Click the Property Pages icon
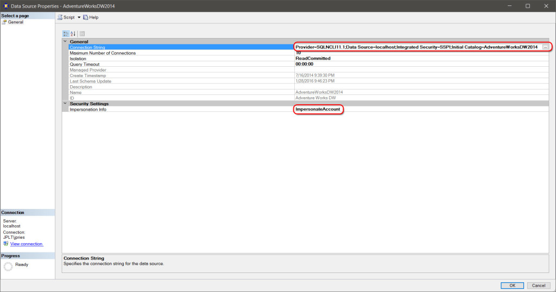The height and width of the screenshot is (292, 556). pos(83,34)
